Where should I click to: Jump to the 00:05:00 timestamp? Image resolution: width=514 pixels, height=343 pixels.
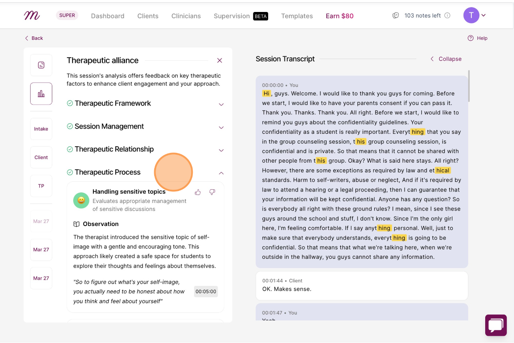coord(206,292)
